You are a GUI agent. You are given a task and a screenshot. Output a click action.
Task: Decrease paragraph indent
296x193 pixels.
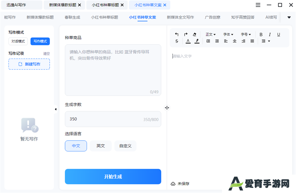[217, 41]
